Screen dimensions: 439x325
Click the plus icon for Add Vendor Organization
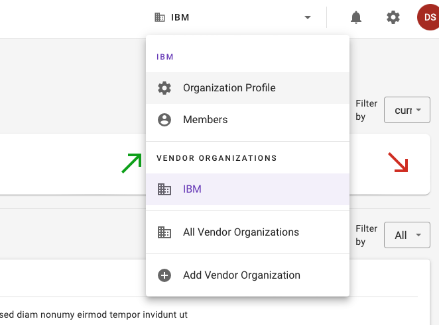(164, 275)
